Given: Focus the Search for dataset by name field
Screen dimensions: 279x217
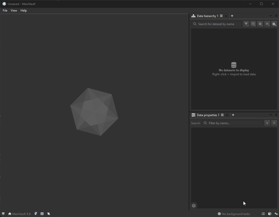Looking at the screenshot, I should 217,24.
